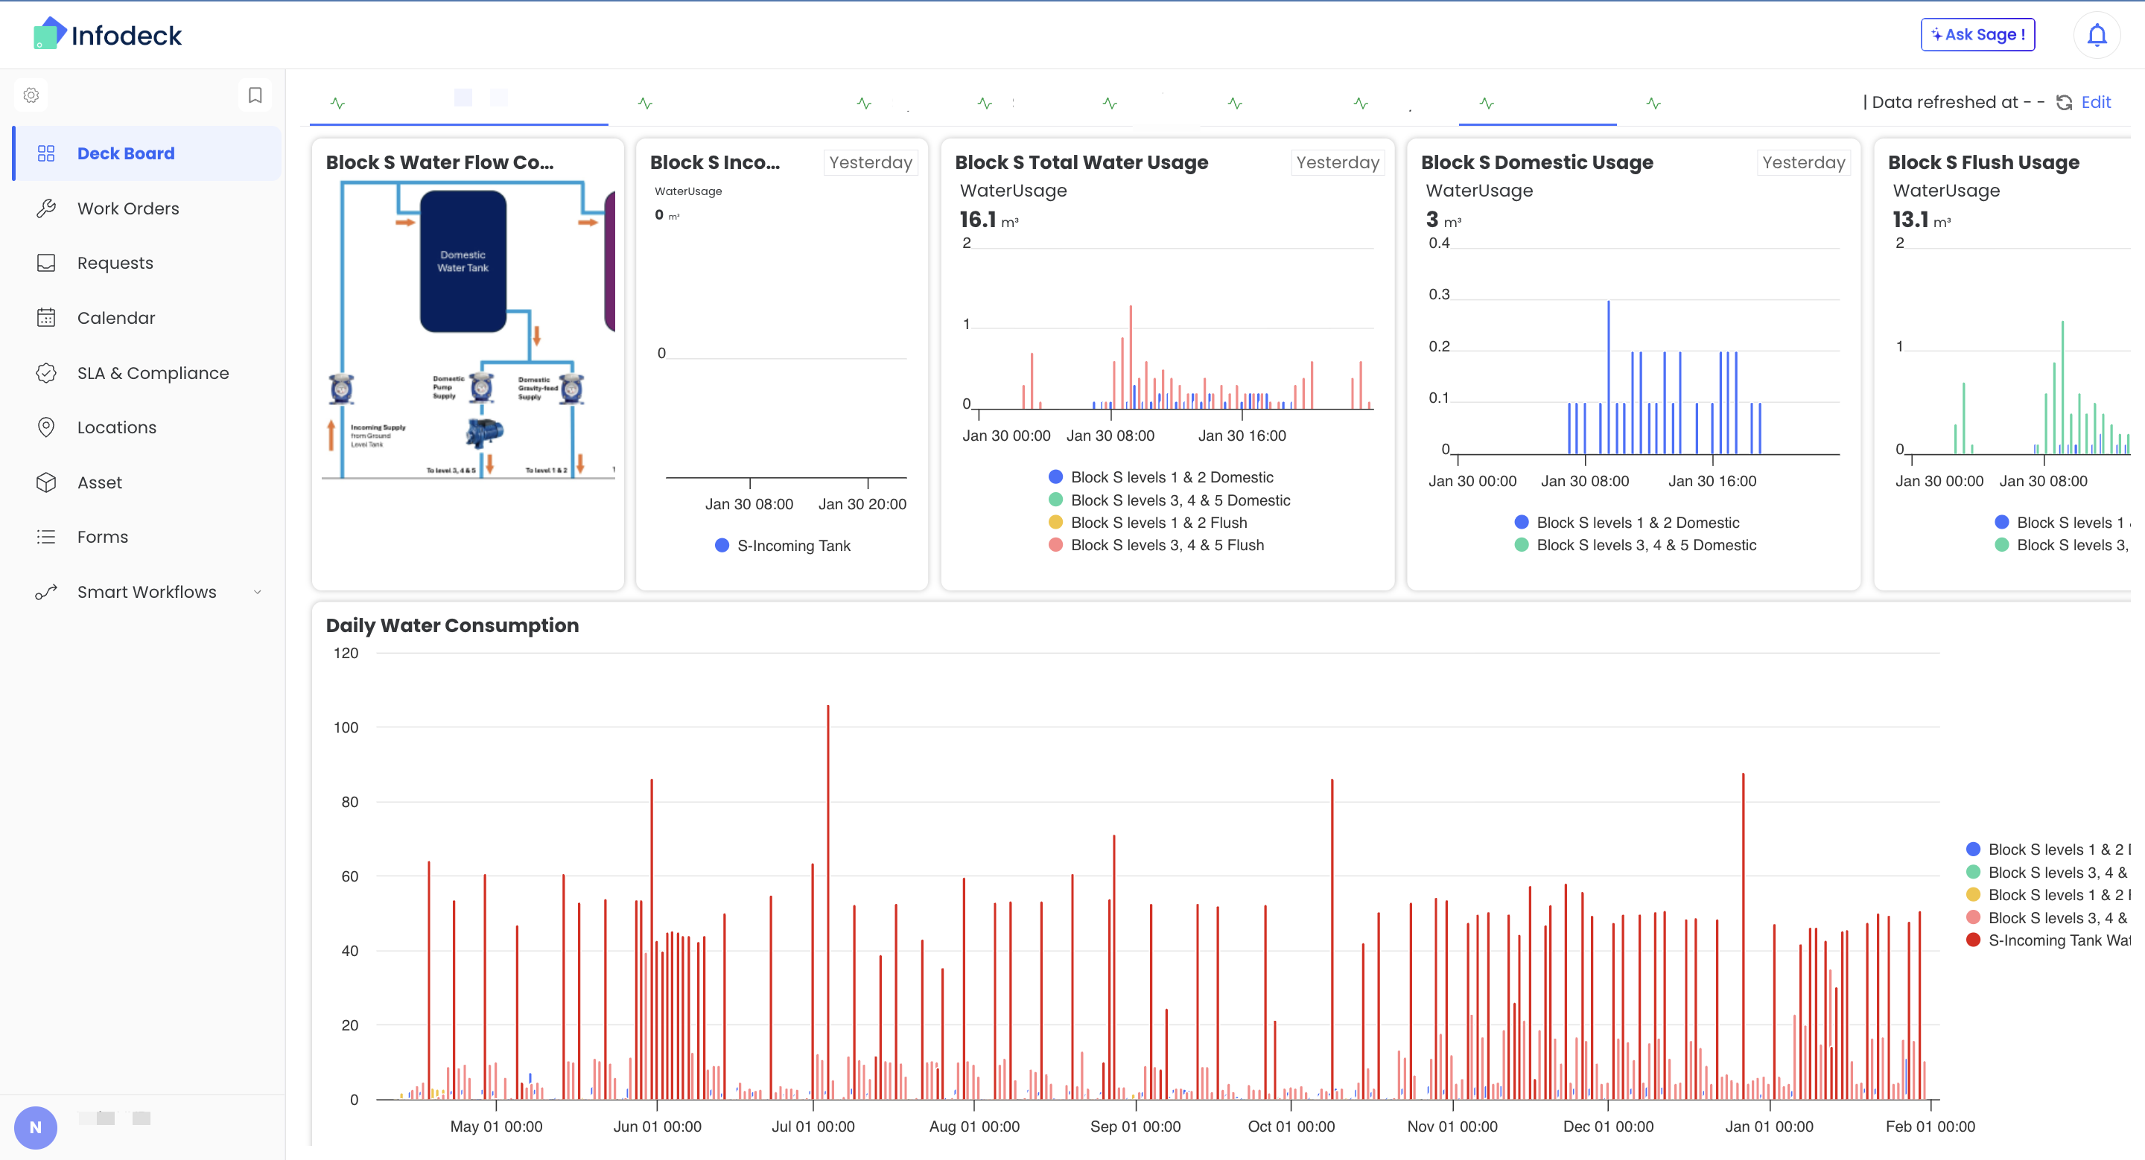Expand the Smart Workflows chevron
This screenshot has width=2145, height=1160.
pos(256,592)
